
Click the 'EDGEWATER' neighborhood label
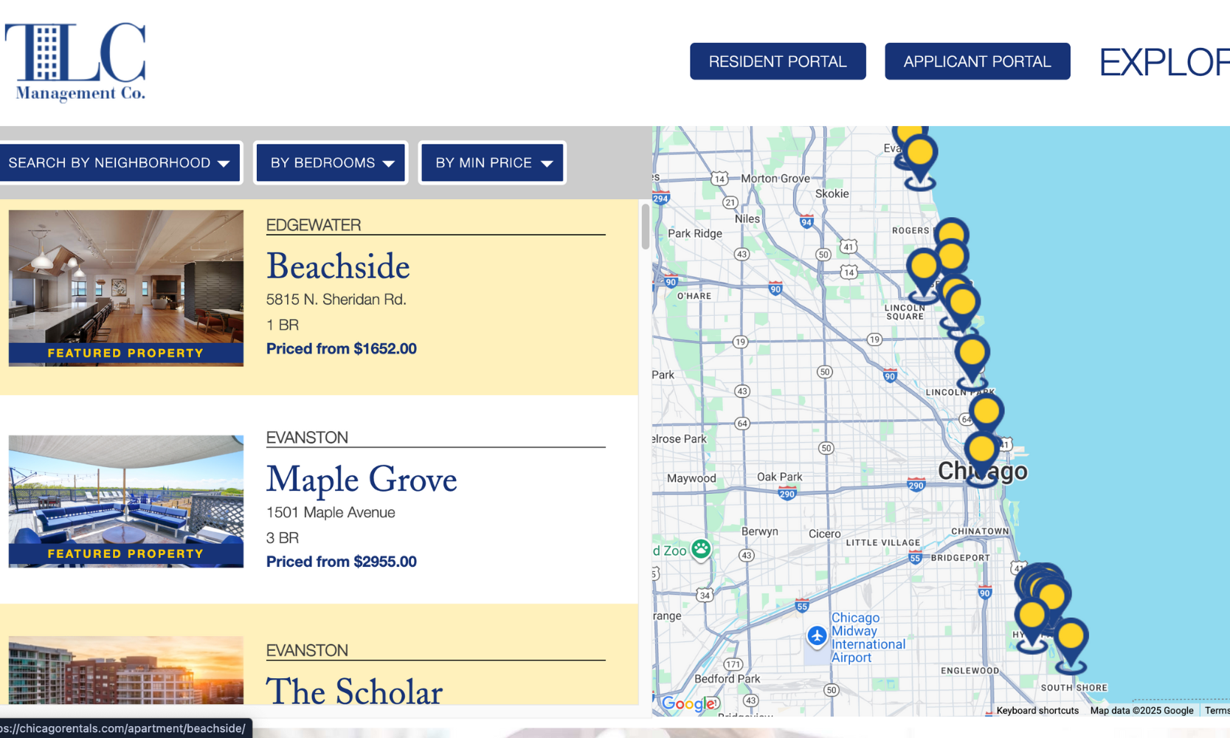[x=314, y=225]
